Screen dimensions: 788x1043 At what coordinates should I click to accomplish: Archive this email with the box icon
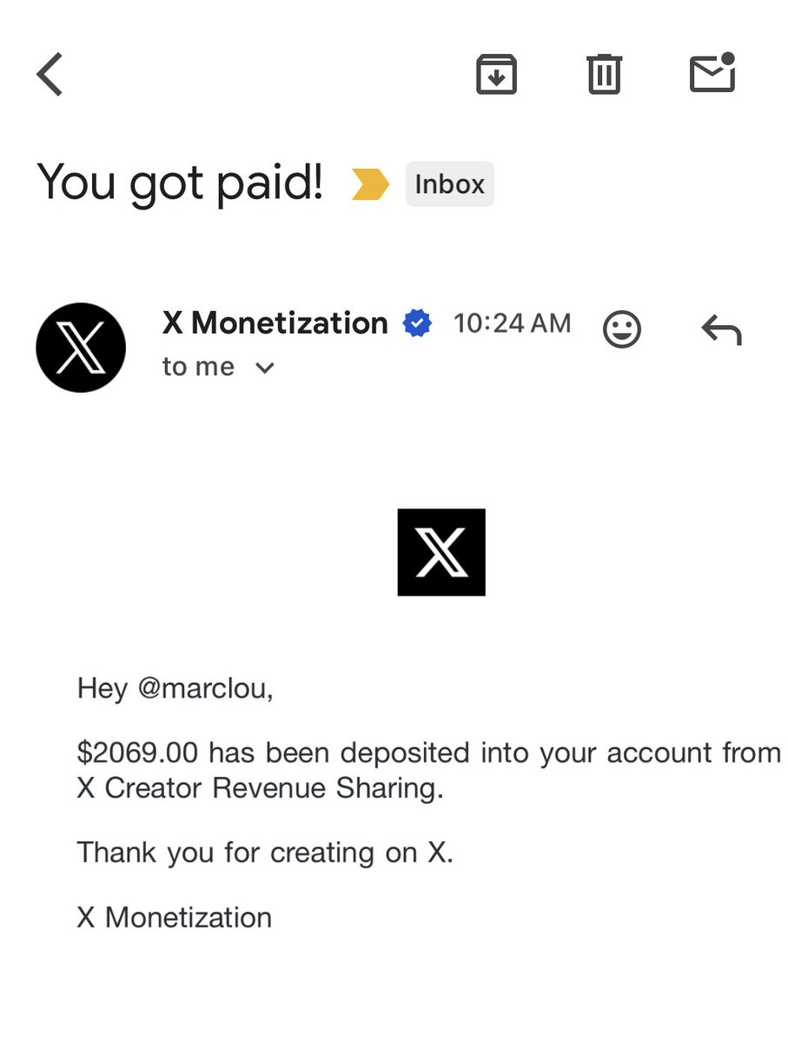tap(496, 74)
